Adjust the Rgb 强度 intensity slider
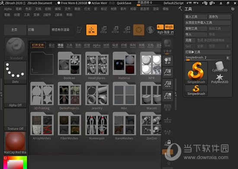Screen dimensions: 238x169 click(x=165, y=32)
